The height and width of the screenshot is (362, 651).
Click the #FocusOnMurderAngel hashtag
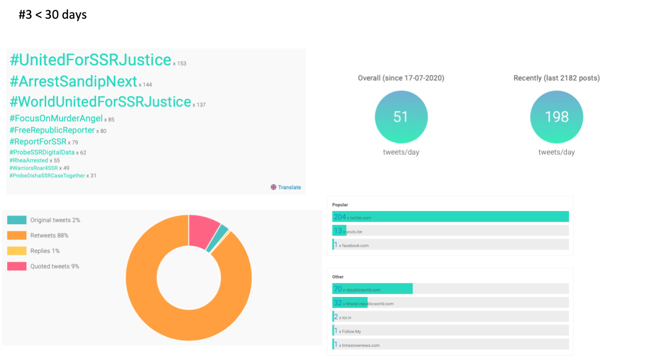(56, 119)
